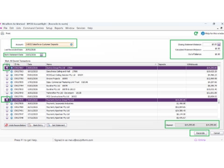The height and width of the screenshot is (168, 224).
Task: Select the Encore Projects memo cell
Action: 102,78
